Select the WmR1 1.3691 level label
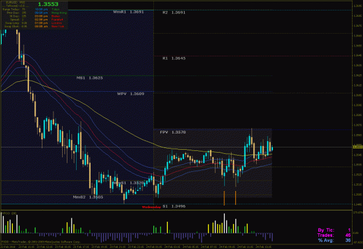Viewport: 363px width, 249px height. coord(128,12)
